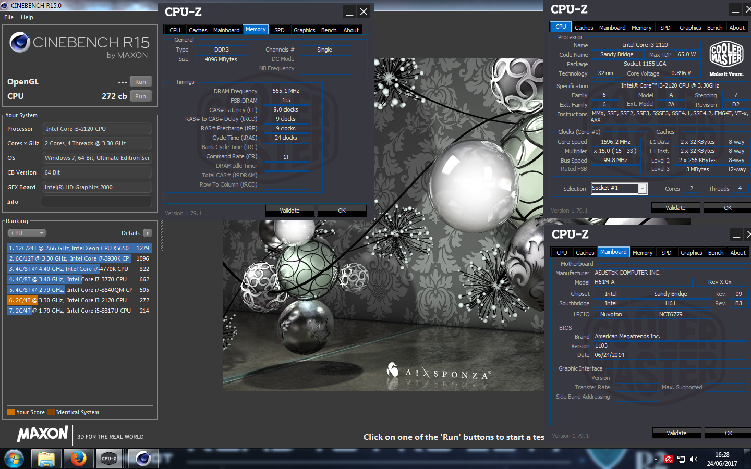Select the Core i7-3840QM ranking row
The image size is (751, 469).
click(x=79, y=290)
